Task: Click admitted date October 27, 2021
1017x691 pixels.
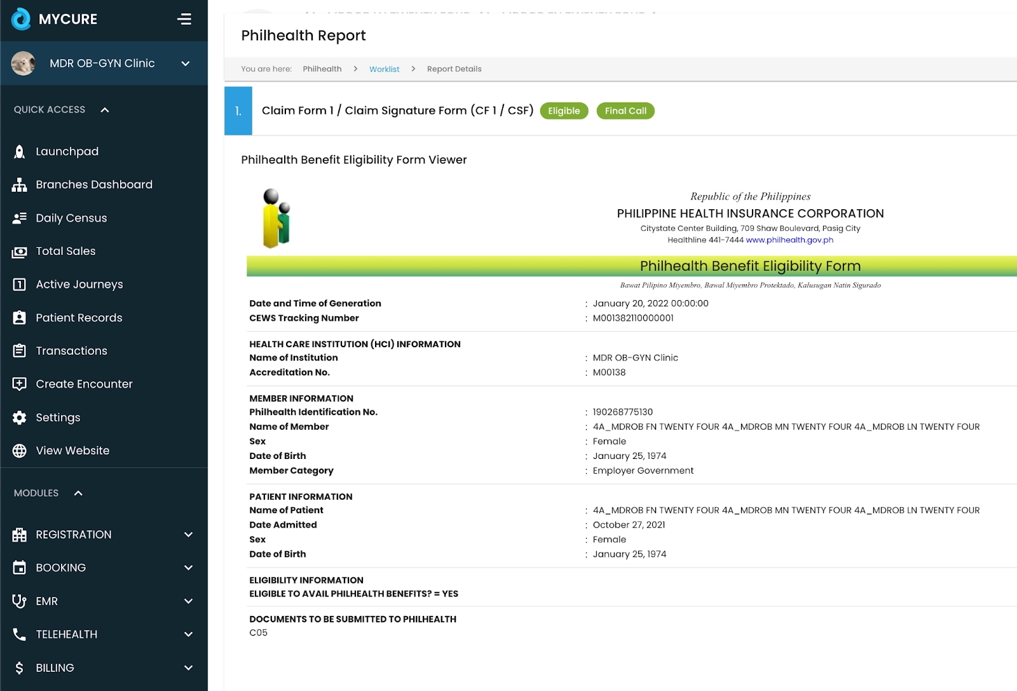Action: click(x=629, y=524)
